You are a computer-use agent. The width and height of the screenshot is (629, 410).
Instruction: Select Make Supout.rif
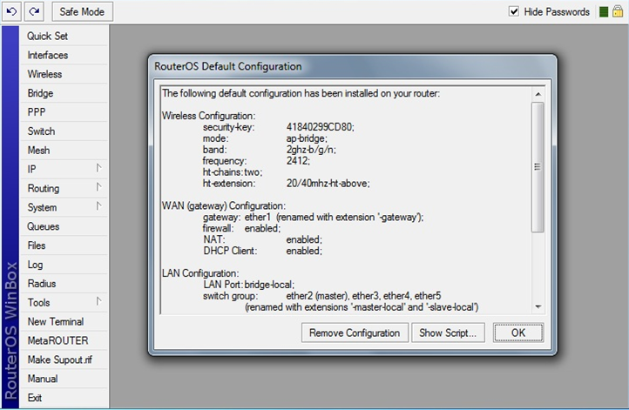[x=64, y=360]
